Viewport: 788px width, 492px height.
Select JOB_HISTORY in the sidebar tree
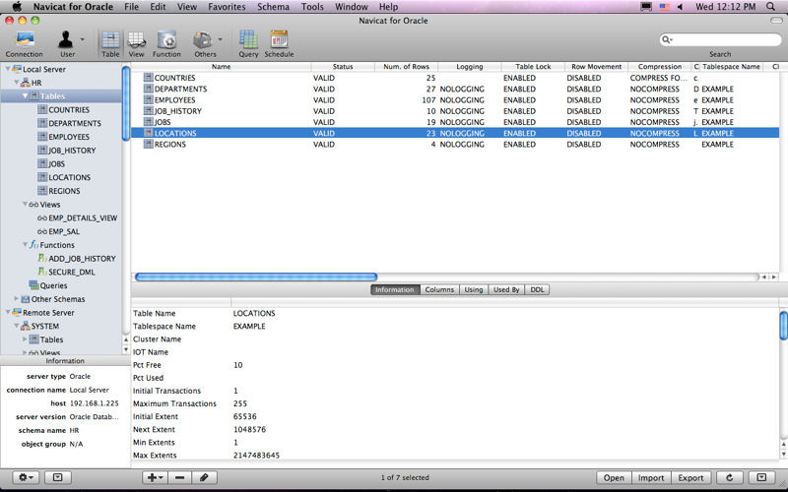click(72, 151)
